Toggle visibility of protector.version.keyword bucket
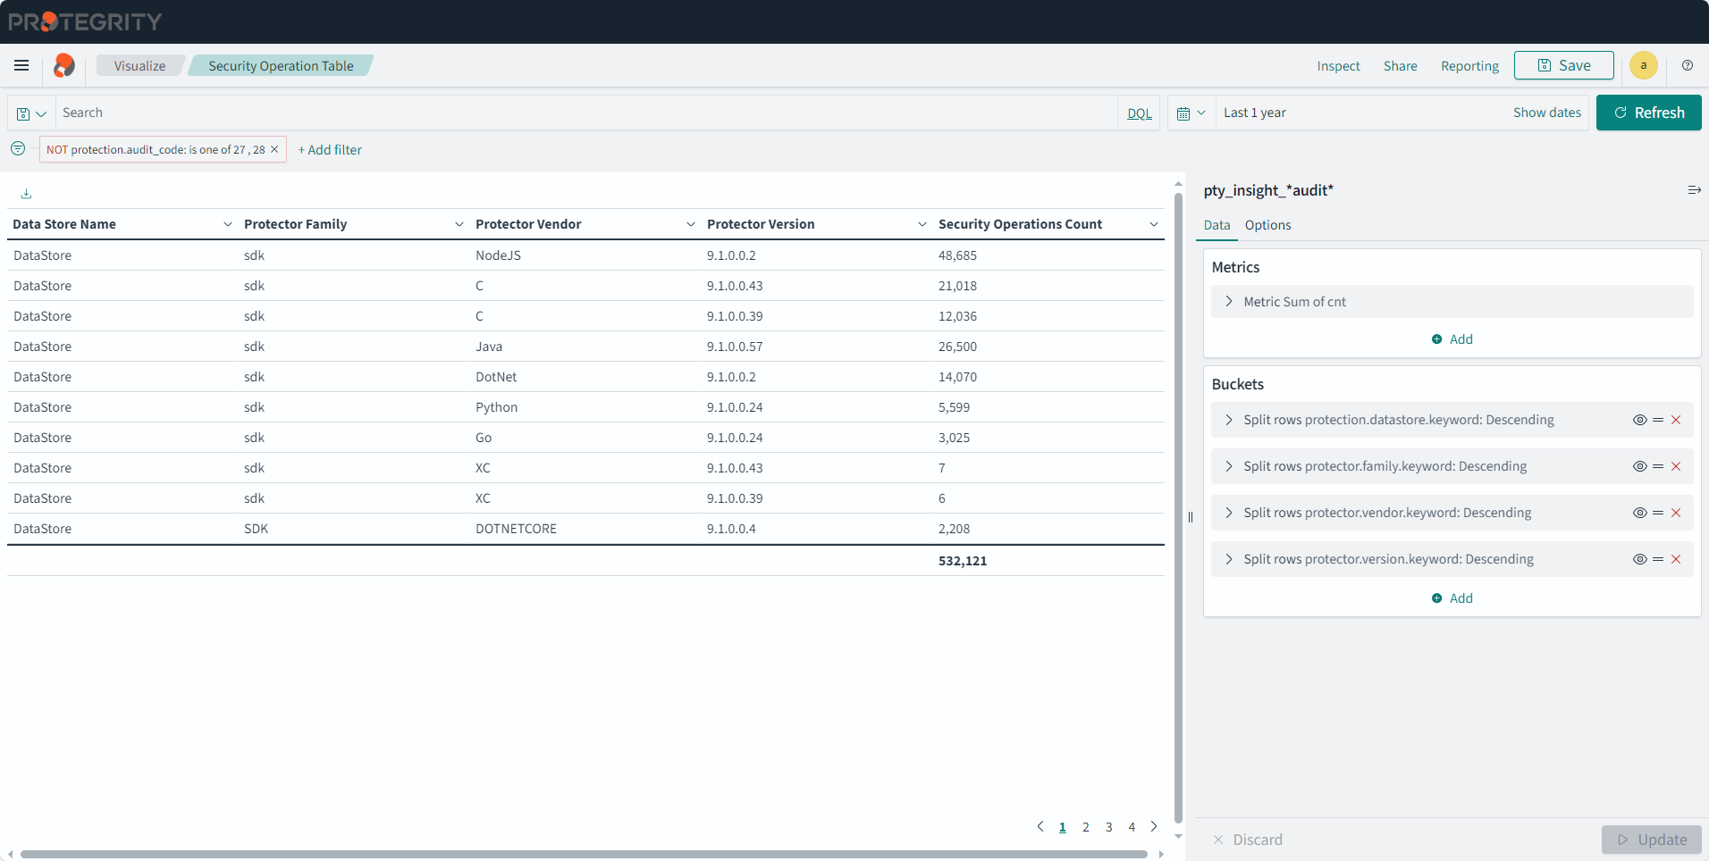This screenshot has height=861, width=1709. 1639,559
